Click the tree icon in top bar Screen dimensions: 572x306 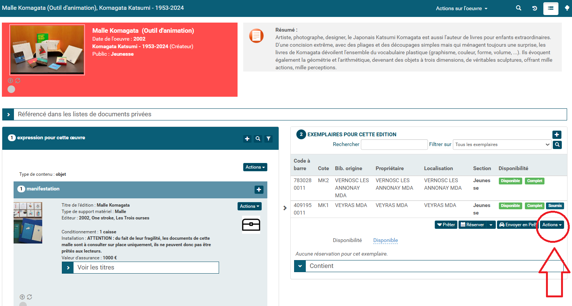[x=567, y=8]
